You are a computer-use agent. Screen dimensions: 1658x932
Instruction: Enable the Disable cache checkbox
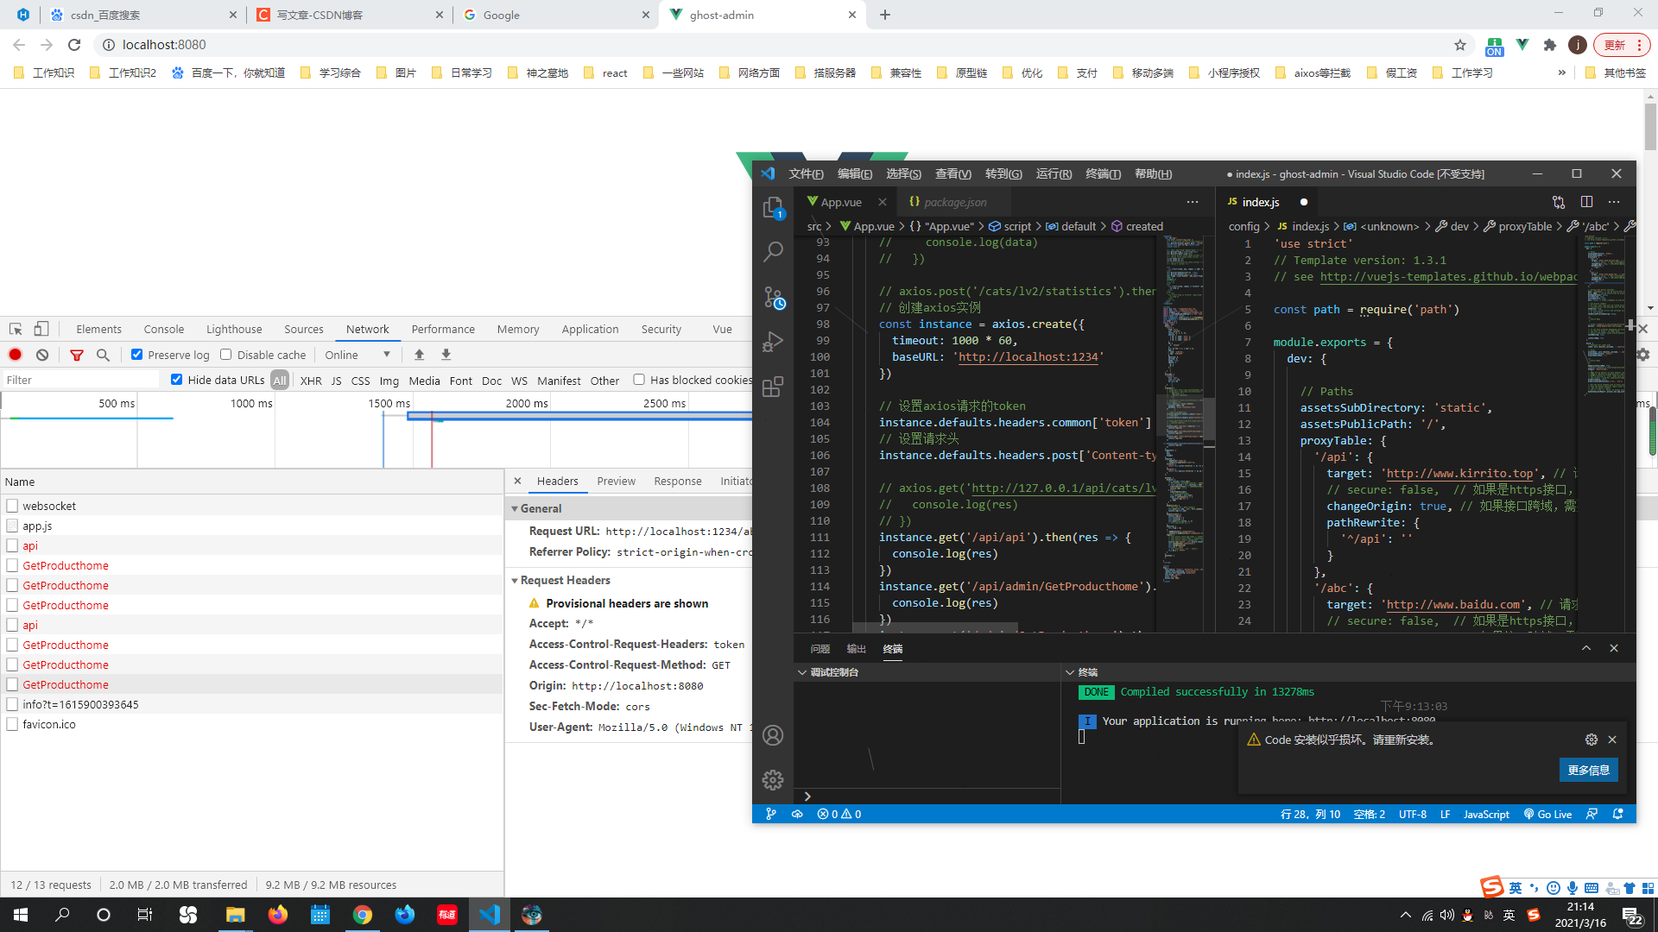click(x=226, y=355)
